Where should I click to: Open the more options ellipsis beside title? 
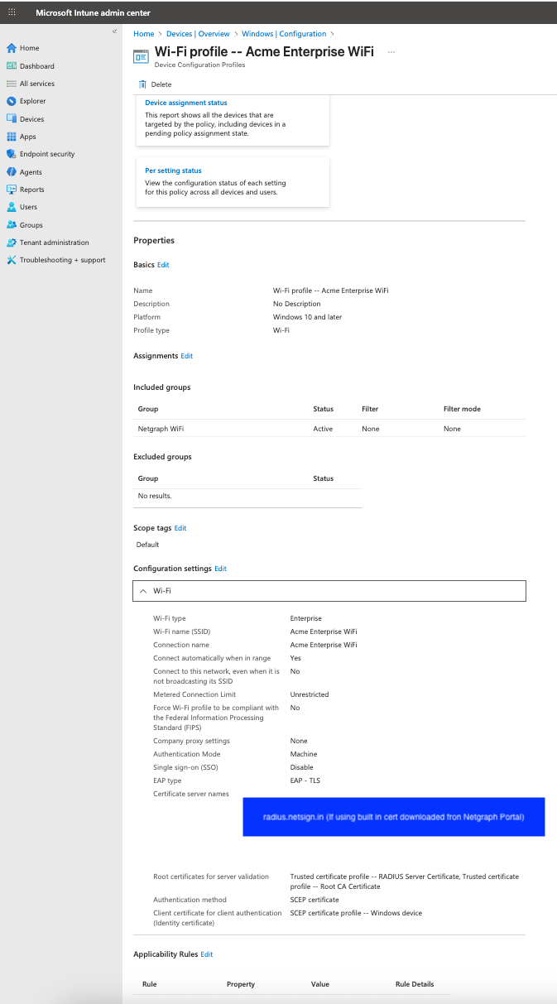391,52
